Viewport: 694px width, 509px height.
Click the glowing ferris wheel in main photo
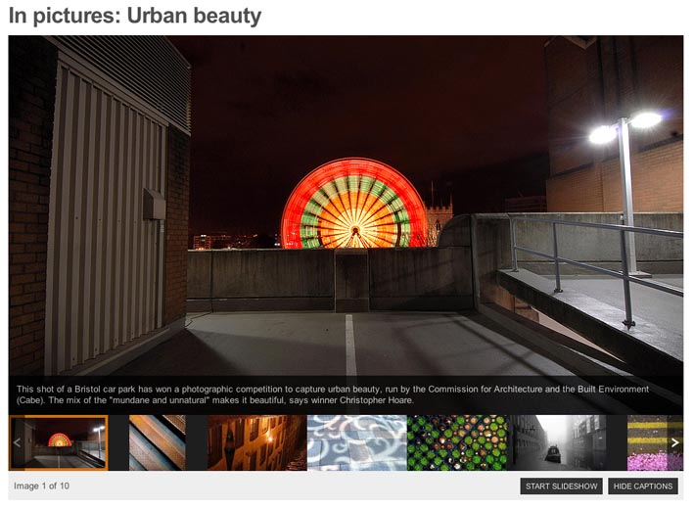tap(353, 205)
